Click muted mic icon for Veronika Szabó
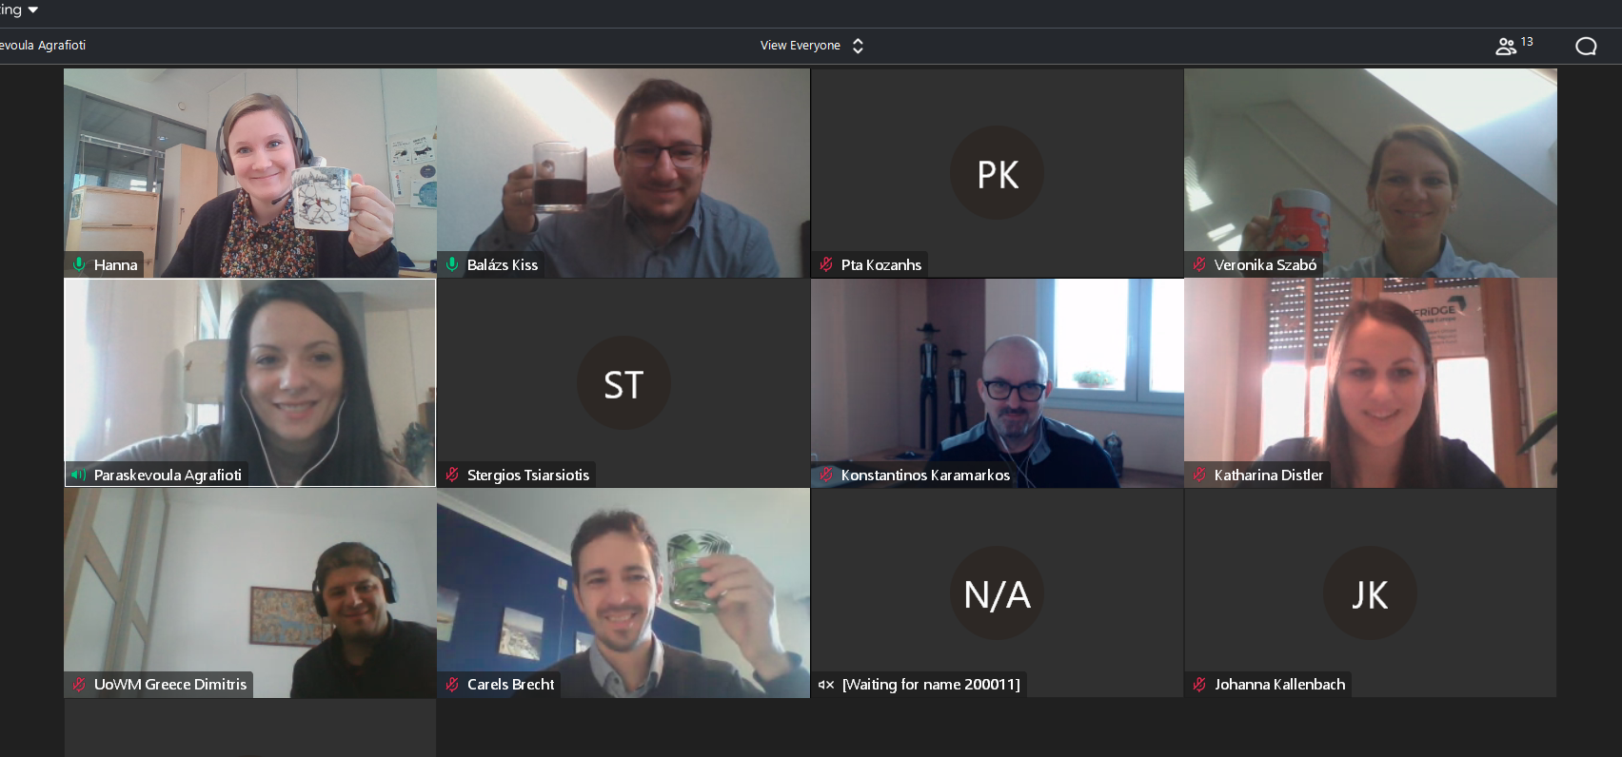Viewport: 1622px width, 757px height. point(1199,264)
